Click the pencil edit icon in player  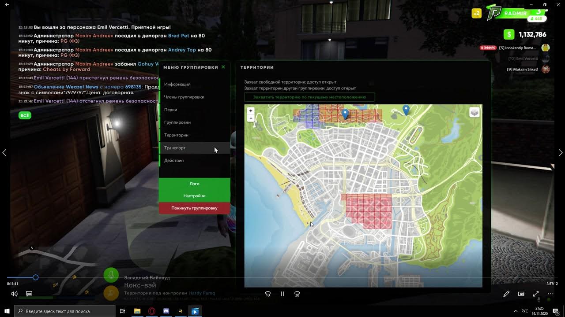coord(506,294)
